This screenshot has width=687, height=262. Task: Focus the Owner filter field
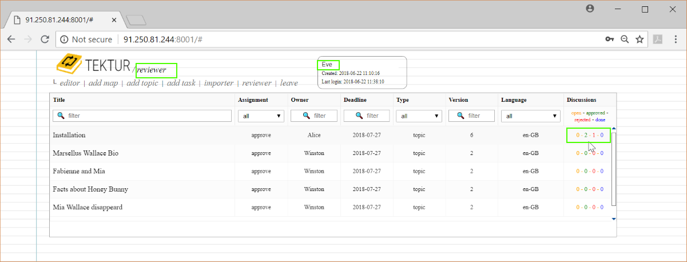click(x=314, y=116)
